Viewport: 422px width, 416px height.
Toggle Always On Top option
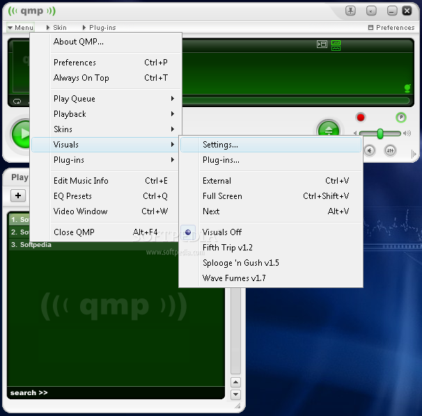pos(106,78)
